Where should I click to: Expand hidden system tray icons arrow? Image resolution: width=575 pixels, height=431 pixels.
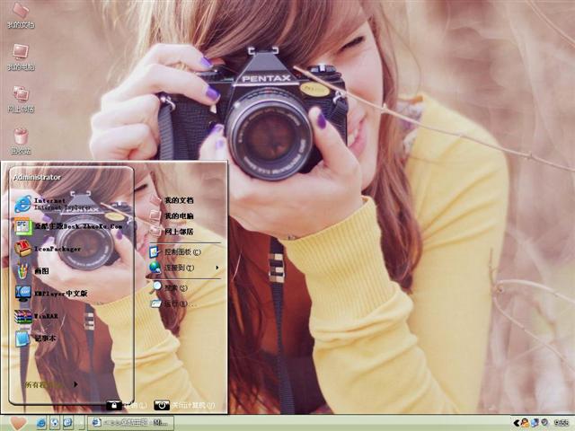coord(516,423)
